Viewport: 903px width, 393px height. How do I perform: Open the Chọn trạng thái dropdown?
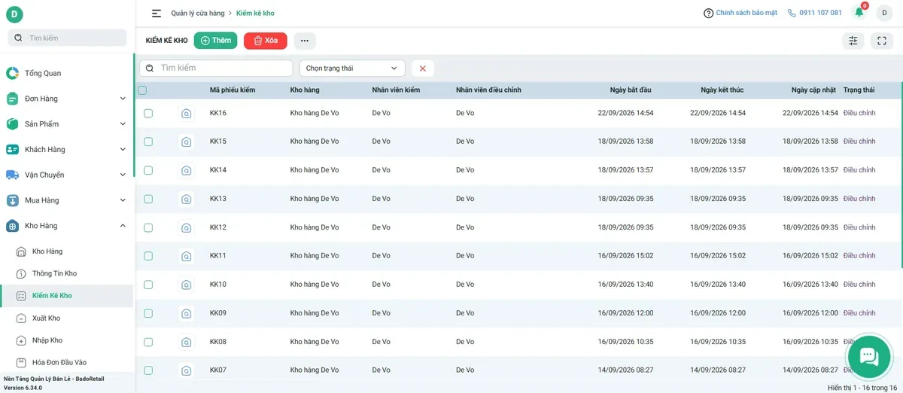[x=352, y=69]
